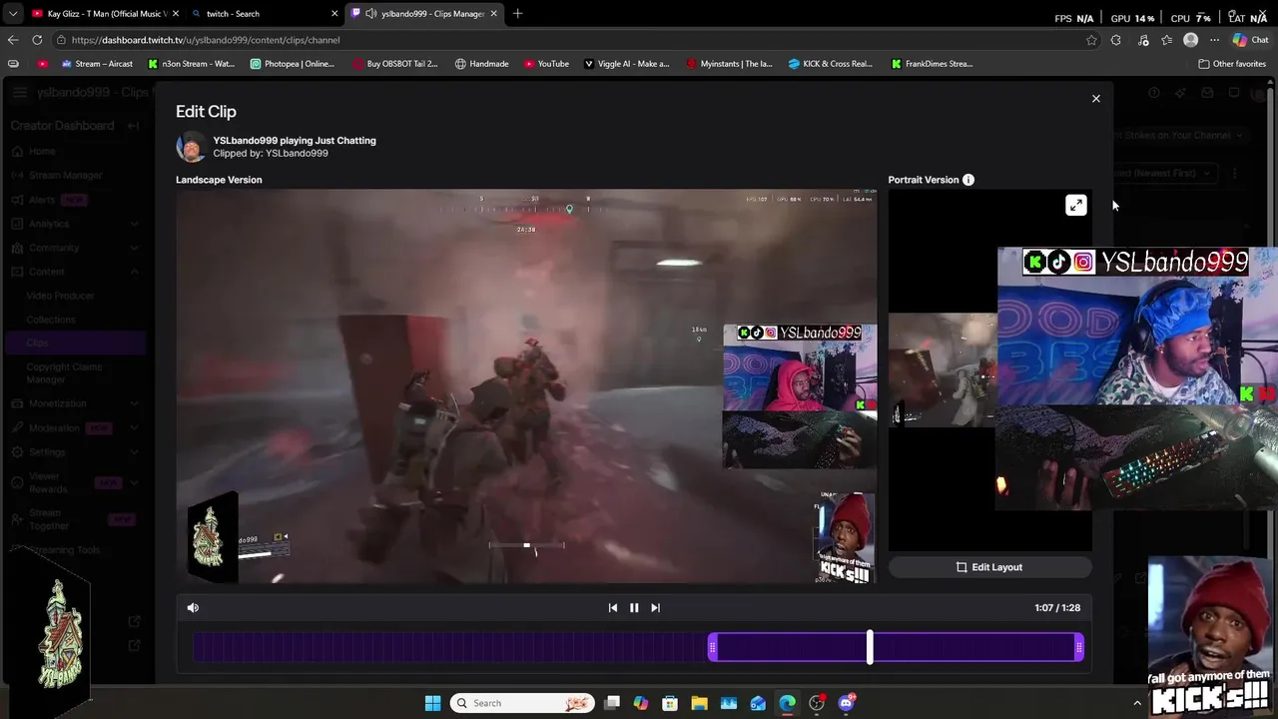Close the twitch - Search tab
Viewport: 1278px width, 719px height.
click(334, 14)
